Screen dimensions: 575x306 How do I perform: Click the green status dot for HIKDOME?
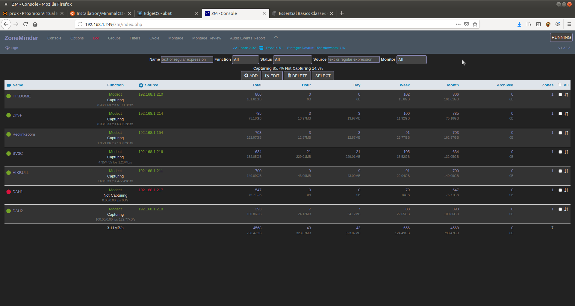pyautogui.click(x=9, y=96)
